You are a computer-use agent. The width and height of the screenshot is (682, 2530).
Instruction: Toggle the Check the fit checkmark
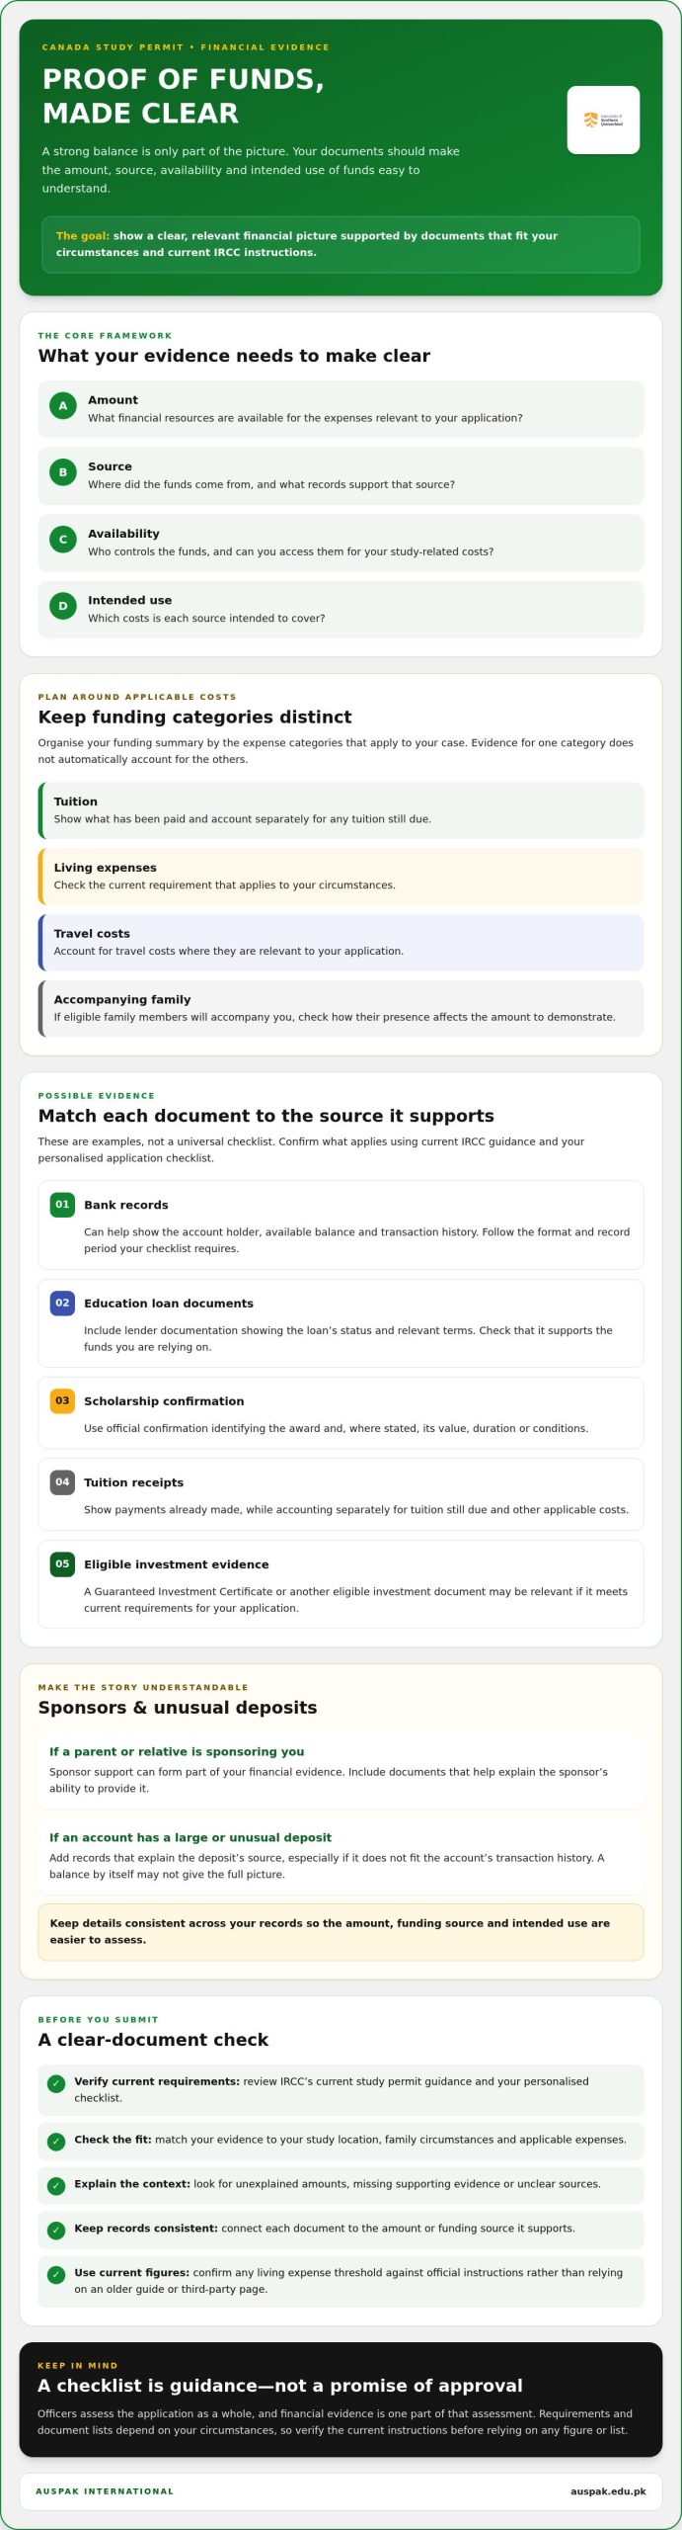[56, 2142]
